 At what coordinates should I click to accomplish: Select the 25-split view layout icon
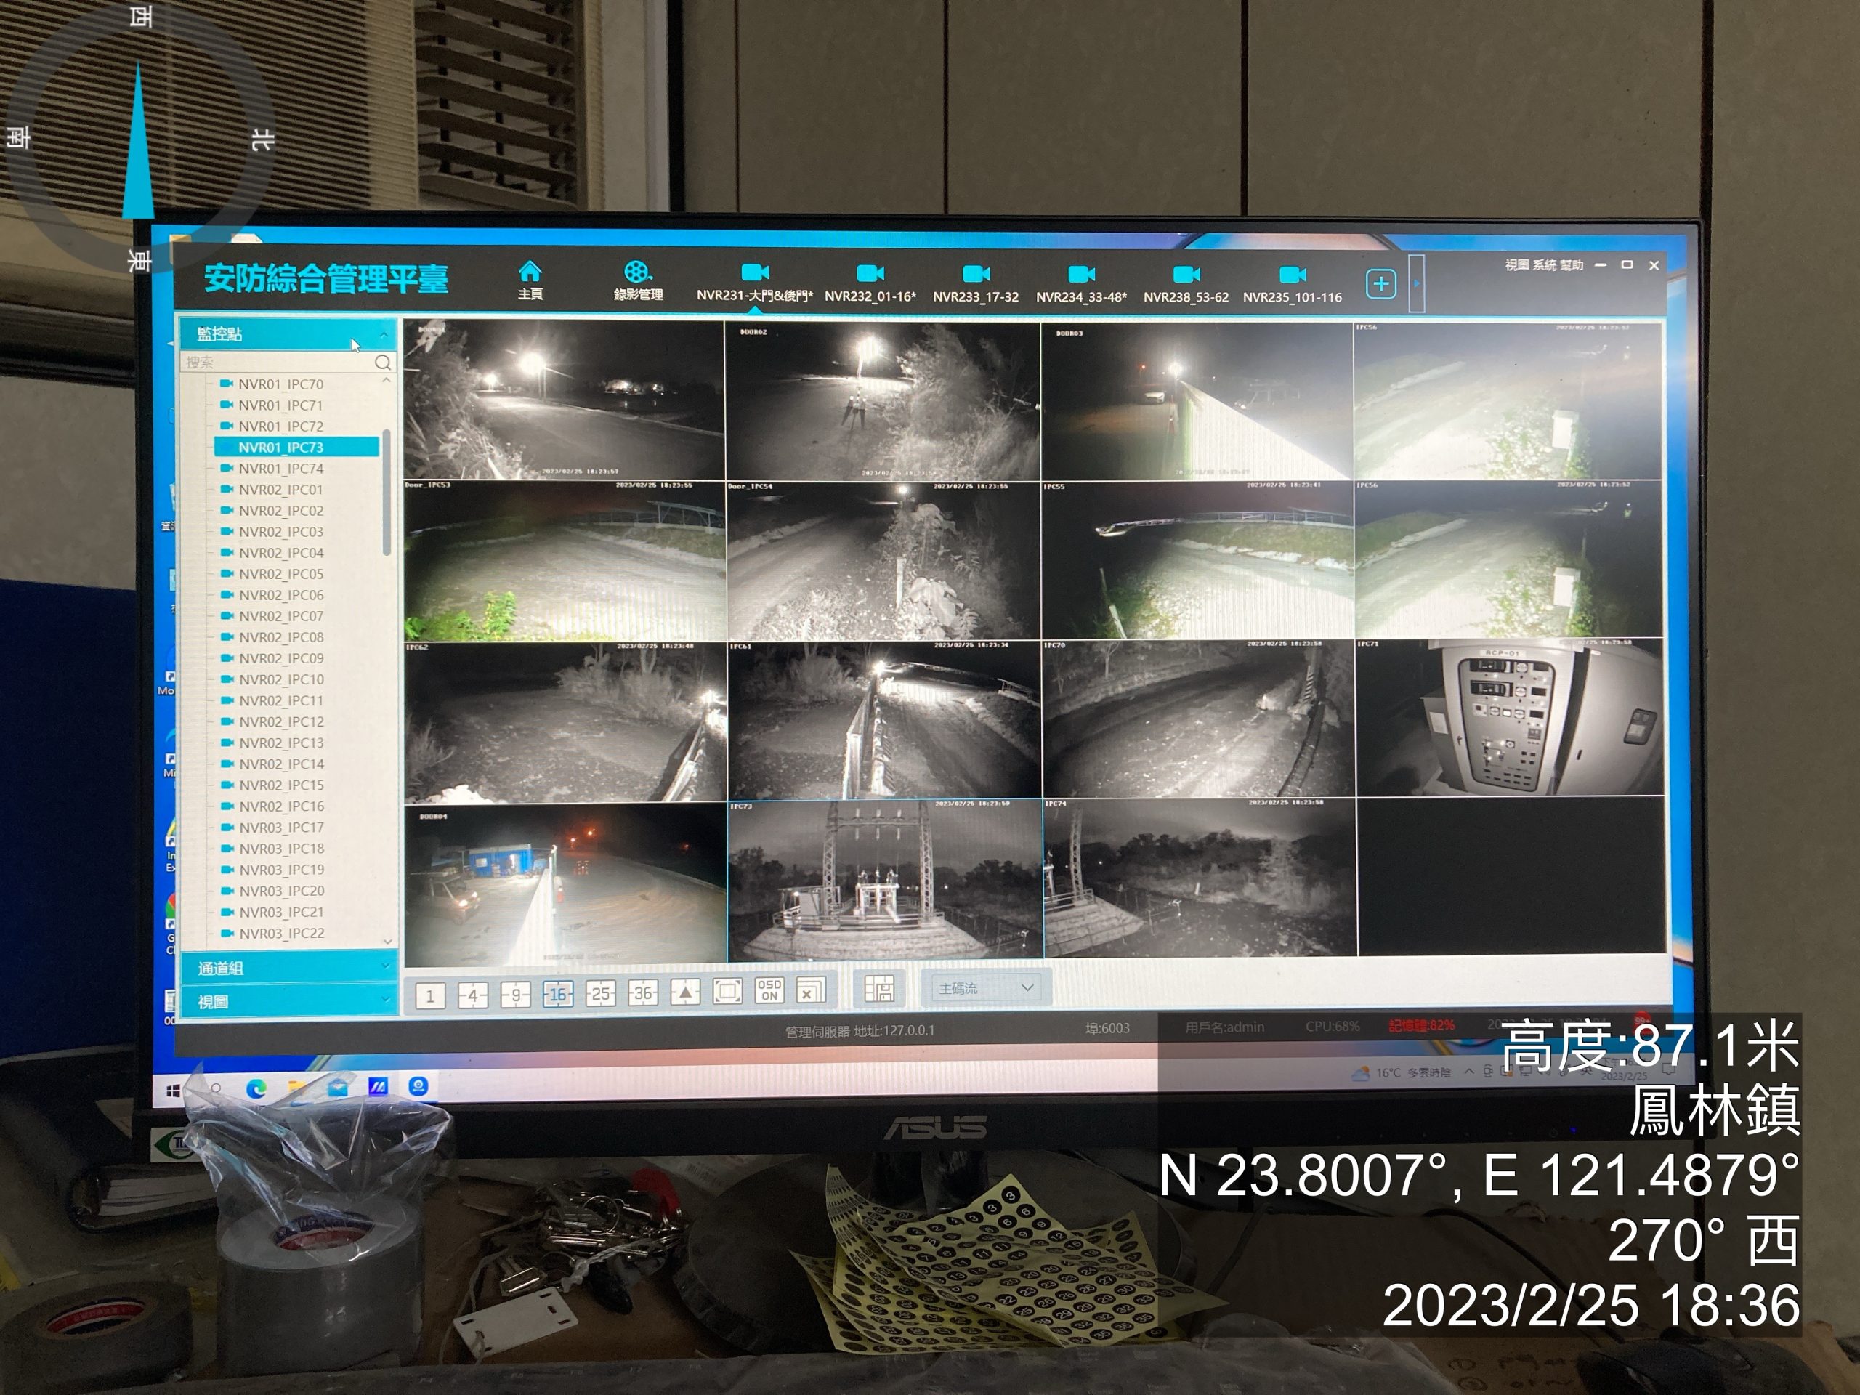600,994
